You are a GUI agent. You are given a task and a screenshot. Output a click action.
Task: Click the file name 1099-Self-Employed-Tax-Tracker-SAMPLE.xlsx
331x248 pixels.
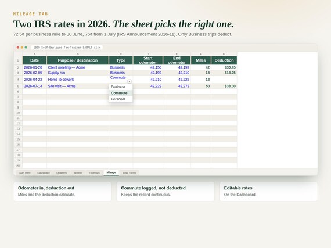67,48
